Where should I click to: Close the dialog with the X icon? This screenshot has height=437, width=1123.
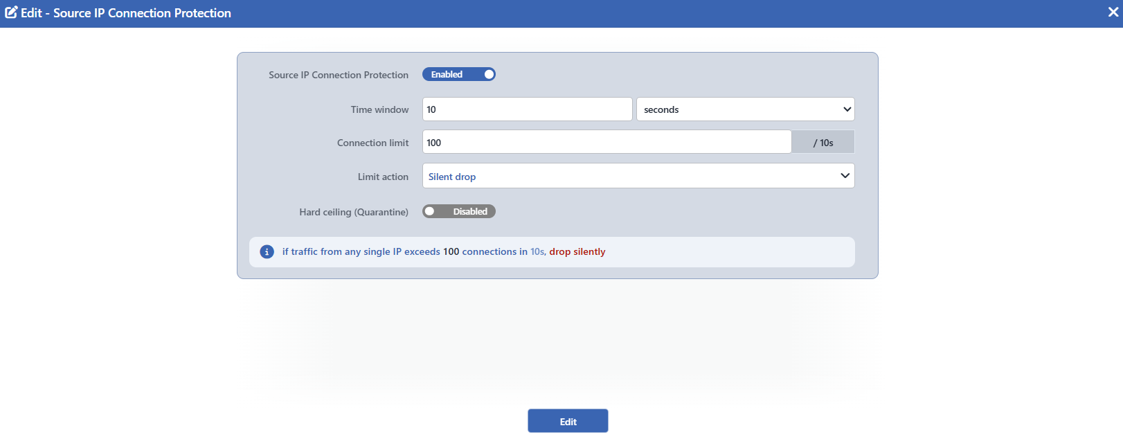pyautogui.click(x=1113, y=12)
